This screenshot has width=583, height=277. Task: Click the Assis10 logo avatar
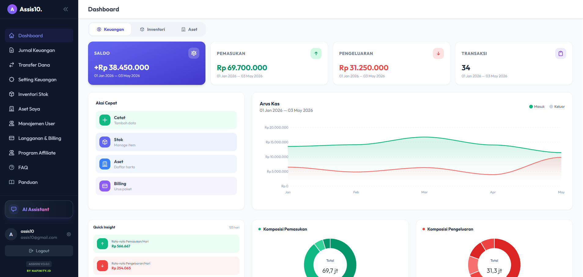12,9
